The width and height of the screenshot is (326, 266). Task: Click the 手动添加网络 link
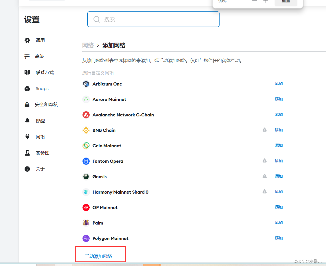(98, 256)
